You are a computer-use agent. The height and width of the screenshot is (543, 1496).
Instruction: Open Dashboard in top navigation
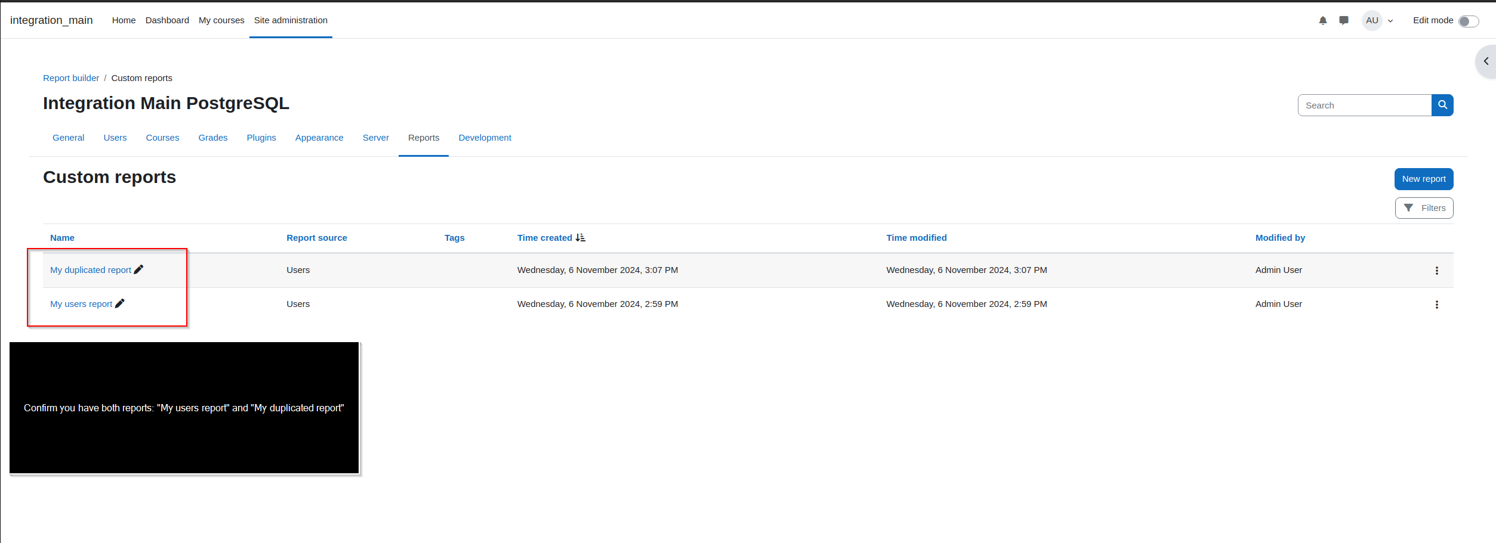point(167,20)
